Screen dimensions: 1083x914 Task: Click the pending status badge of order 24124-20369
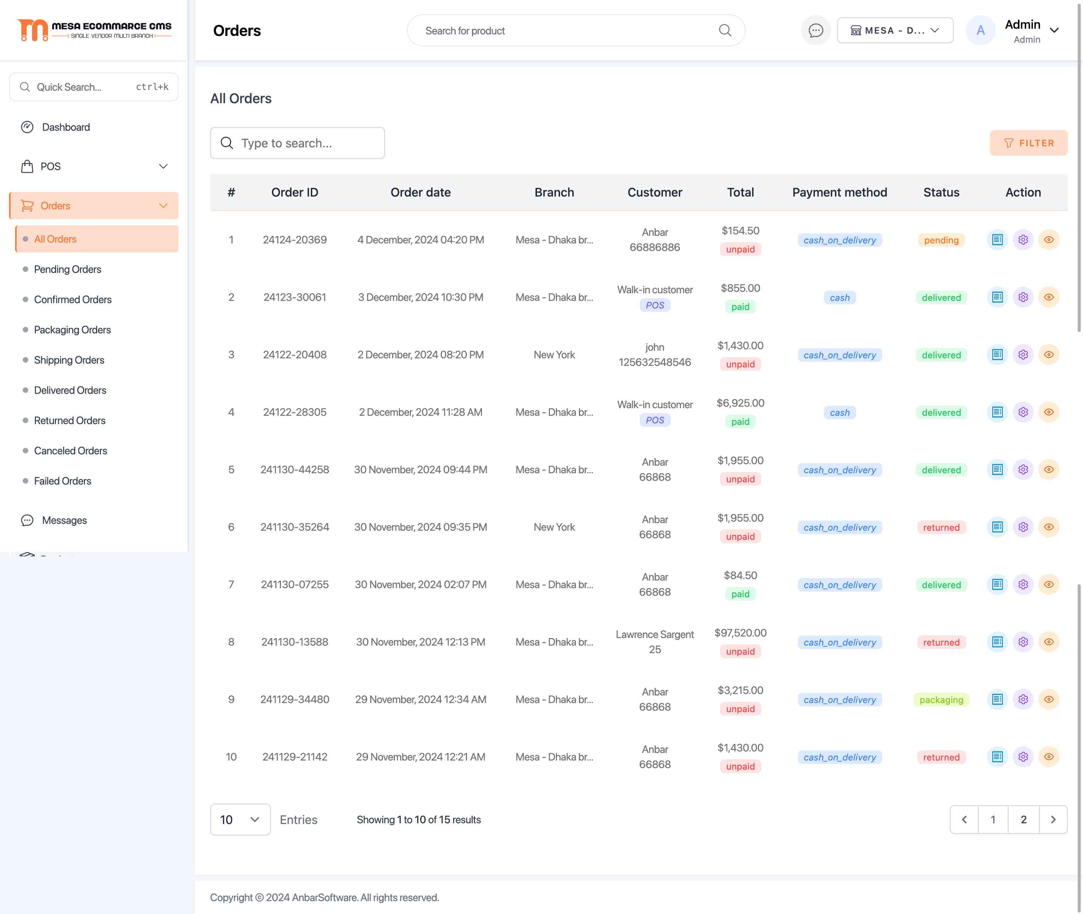click(941, 240)
